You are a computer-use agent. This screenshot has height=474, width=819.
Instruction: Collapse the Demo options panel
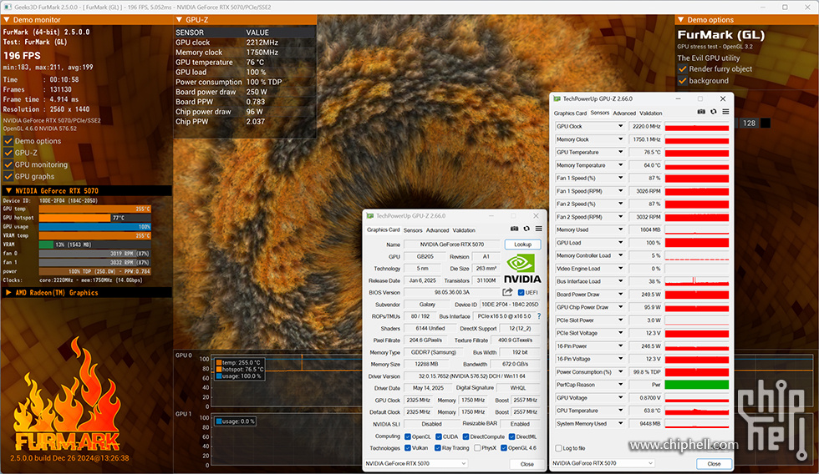[680, 19]
